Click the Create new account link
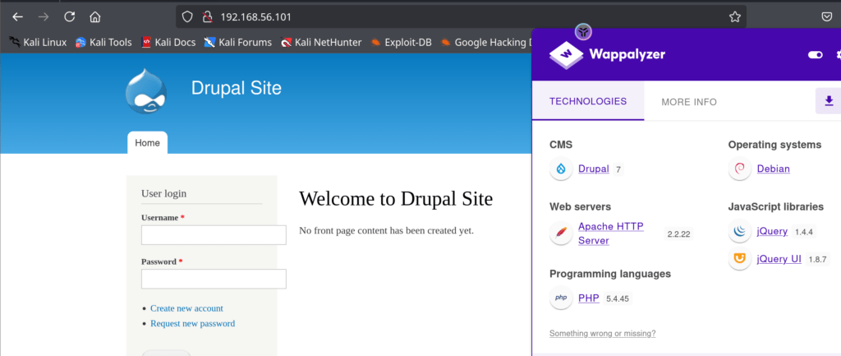The image size is (841, 356). [x=186, y=308]
